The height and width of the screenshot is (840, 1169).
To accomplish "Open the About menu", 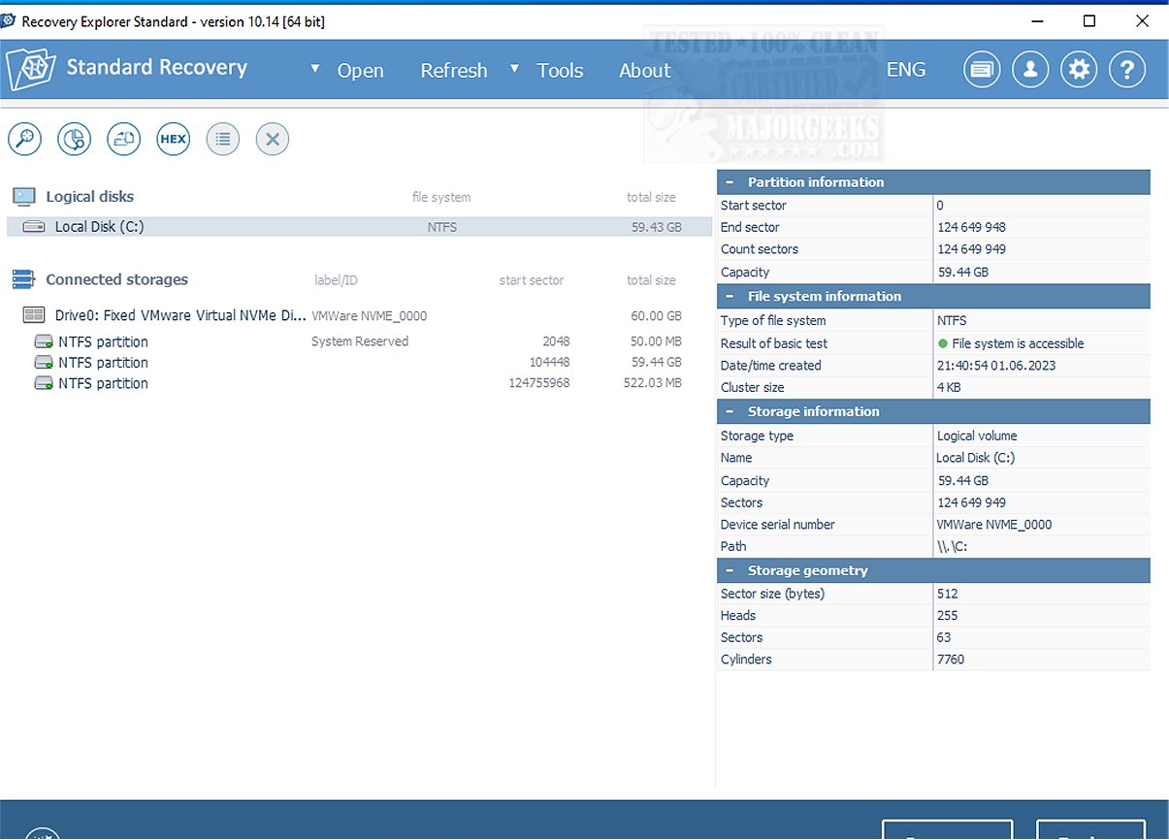I will pyautogui.click(x=644, y=69).
